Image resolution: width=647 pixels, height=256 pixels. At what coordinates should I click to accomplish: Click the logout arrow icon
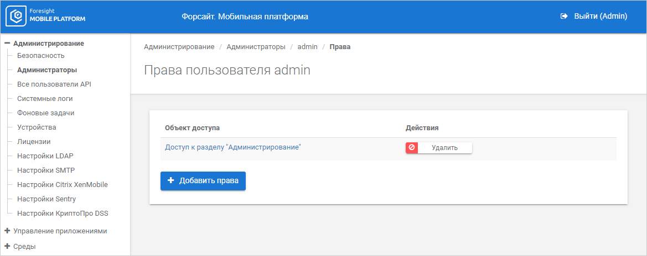pyautogui.click(x=564, y=17)
